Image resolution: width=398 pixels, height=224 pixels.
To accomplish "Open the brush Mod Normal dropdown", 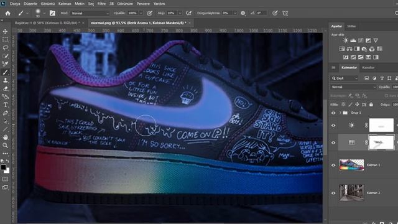I will (90, 13).
